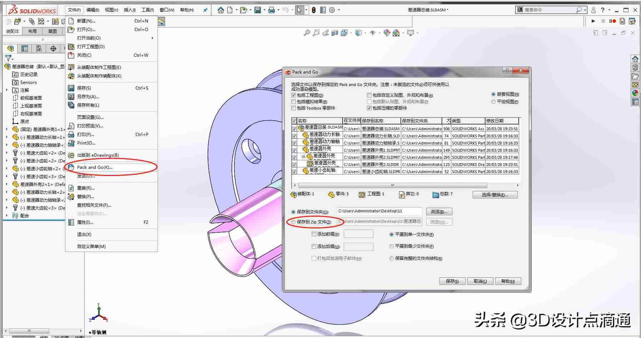Expand the (固定) 差速器外壳1 tree node
The height and width of the screenshot is (338, 641).
click(x=7, y=129)
